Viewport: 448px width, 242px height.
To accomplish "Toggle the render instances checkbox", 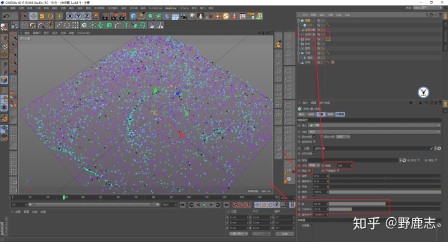I will [x=314, y=141].
